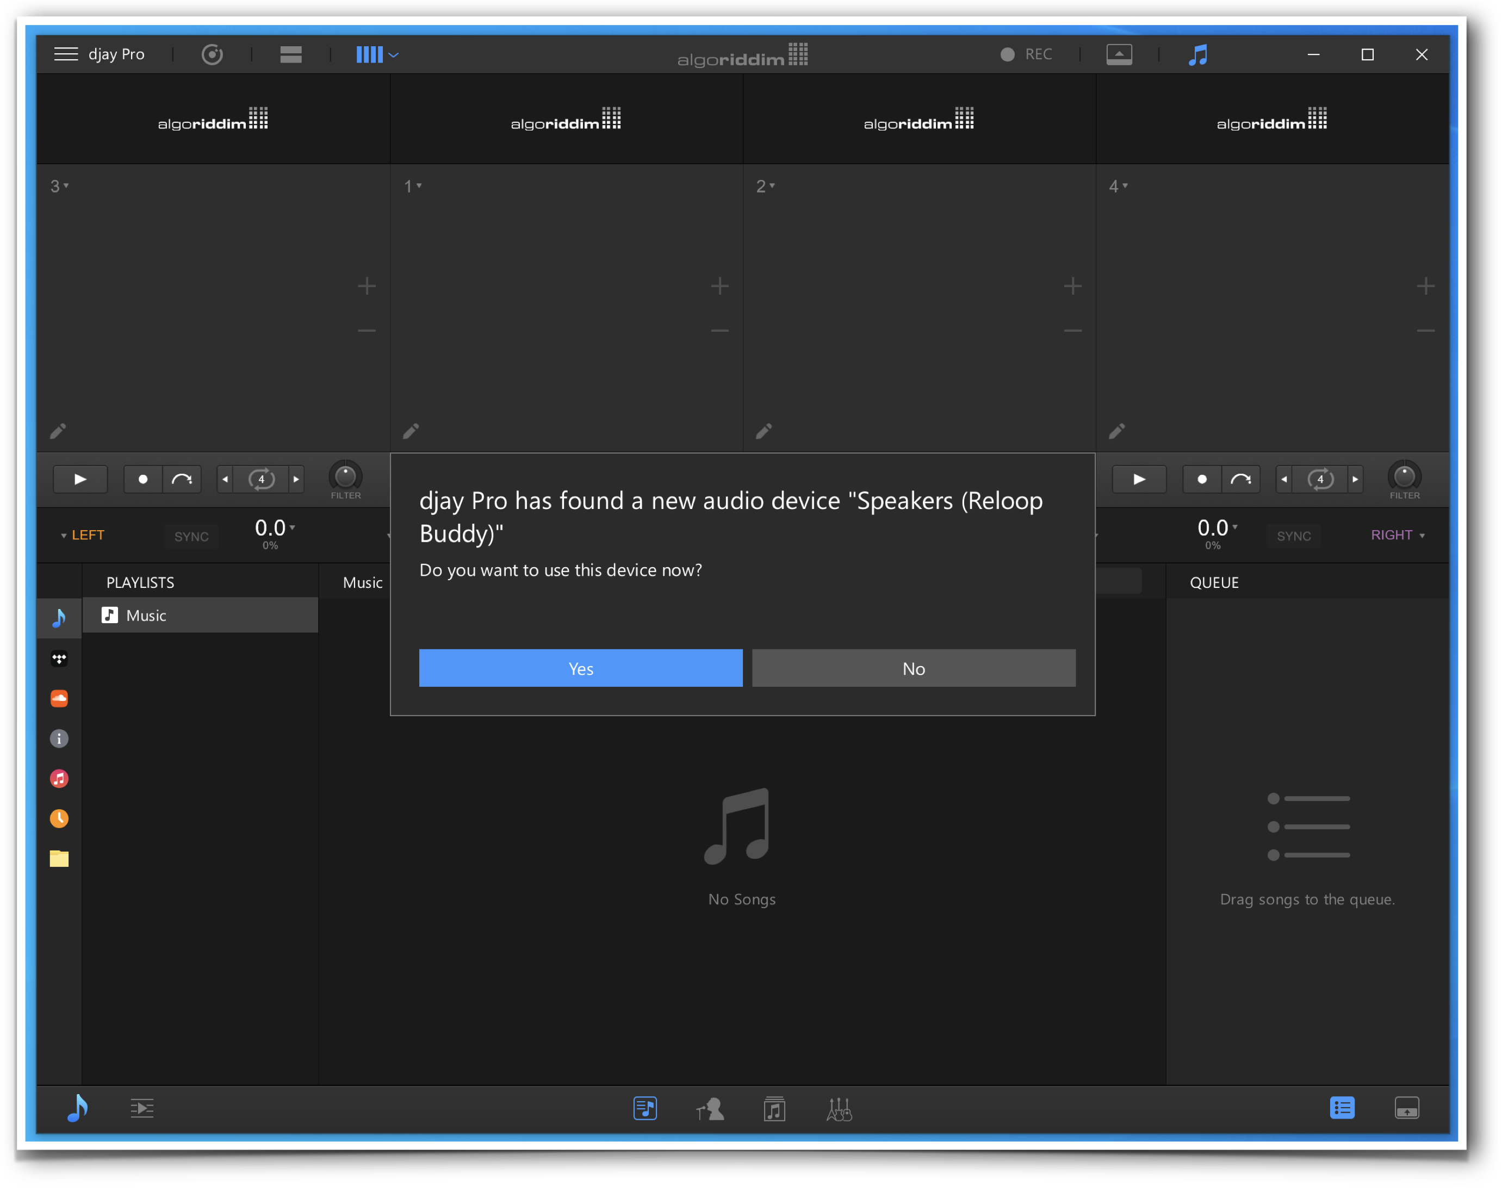Screen dimensions: 1502x1192
Task: Open left deck 0.0 tempo dropdown
Action: tap(275, 528)
